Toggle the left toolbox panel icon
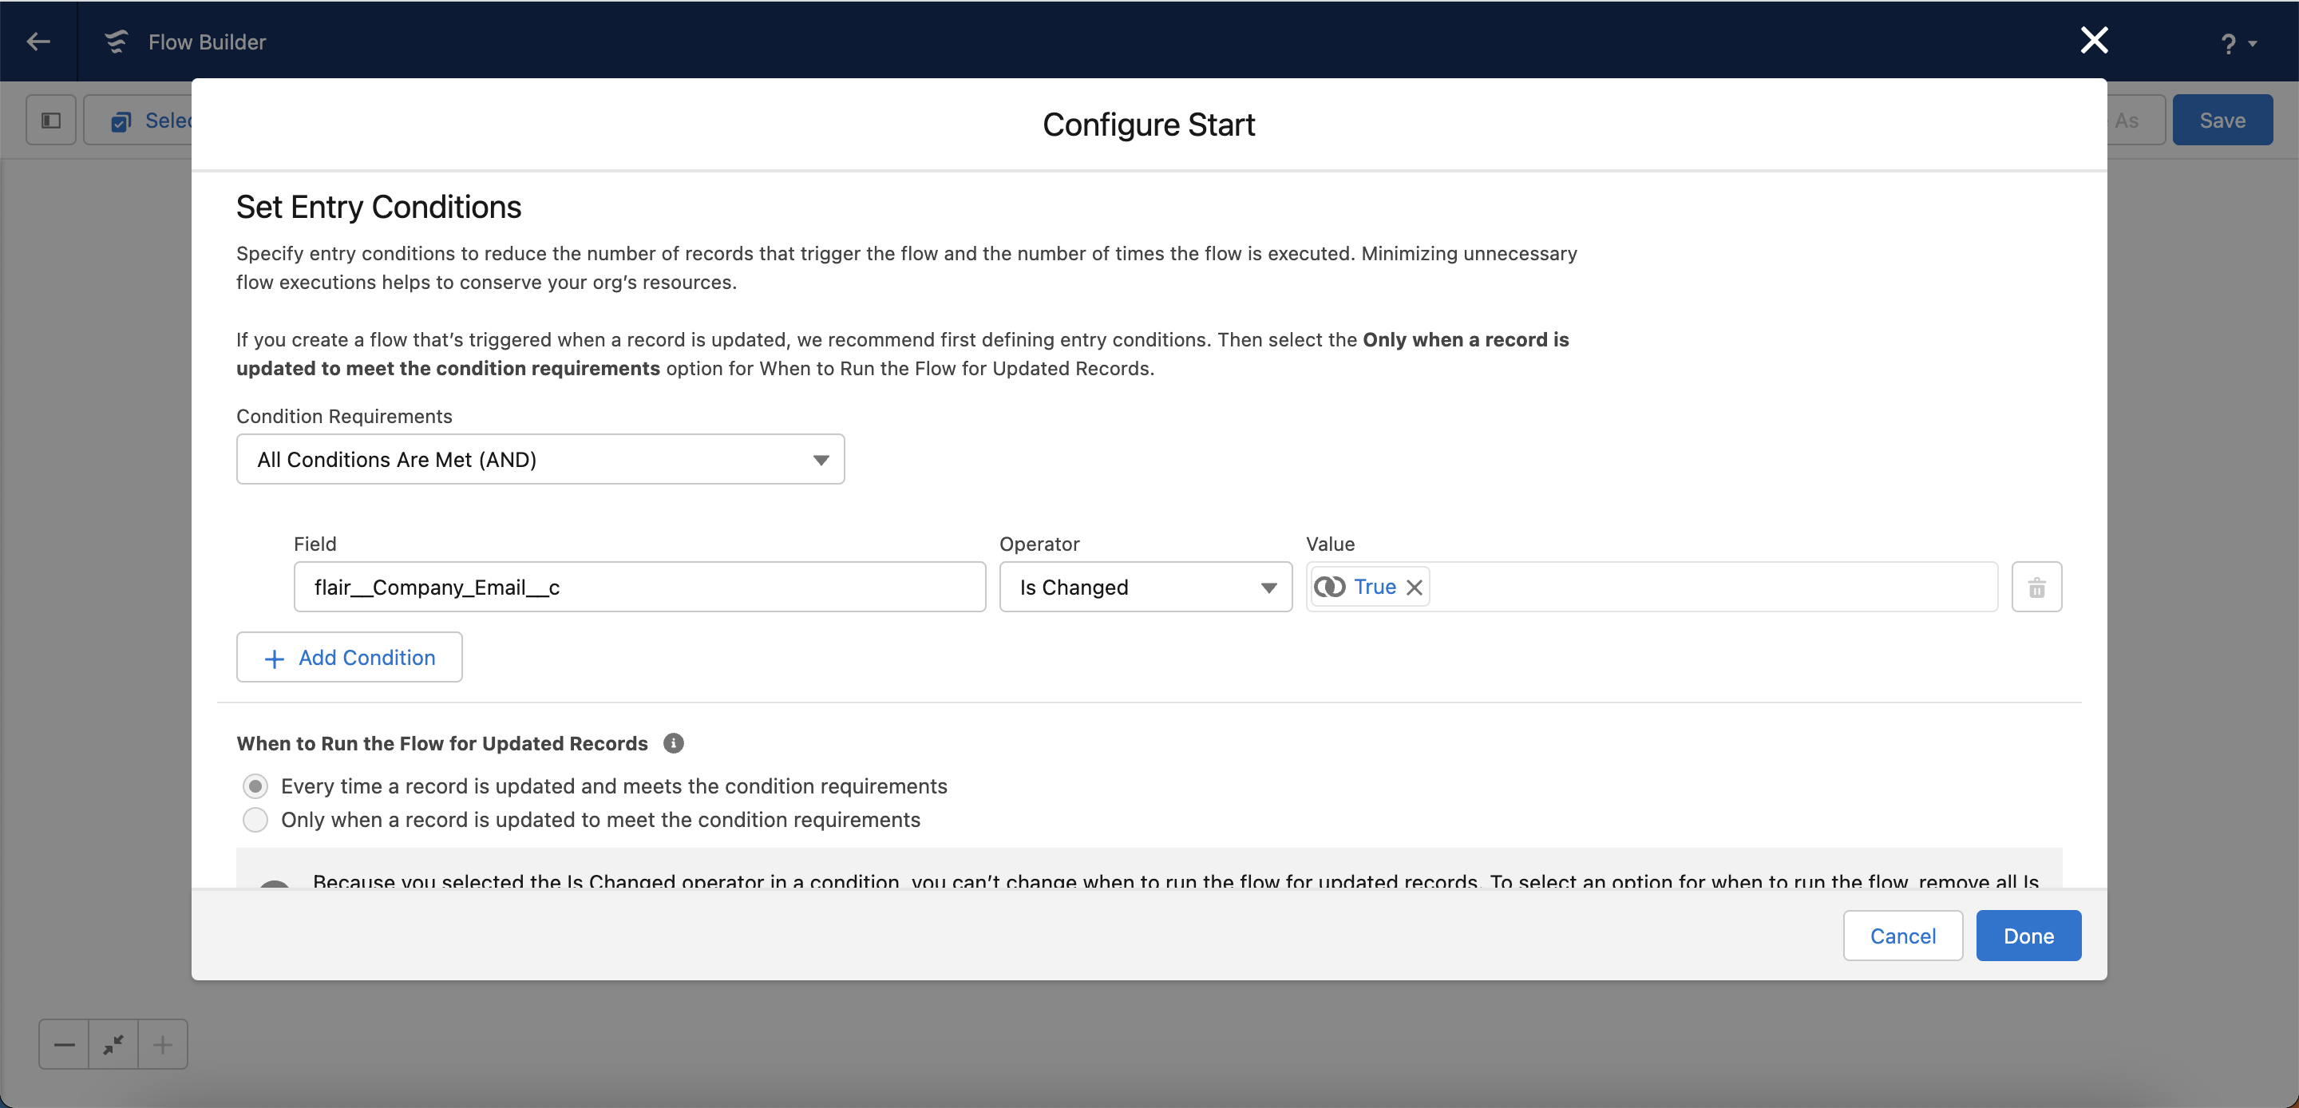Viewport: 2299px width, 1108px height. (51, 121)
